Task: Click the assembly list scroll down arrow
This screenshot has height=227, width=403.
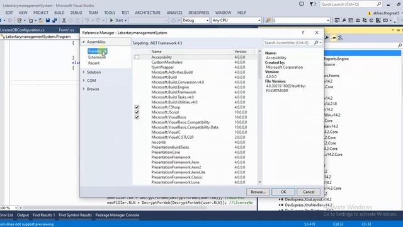Action: (x=259, y=182)
